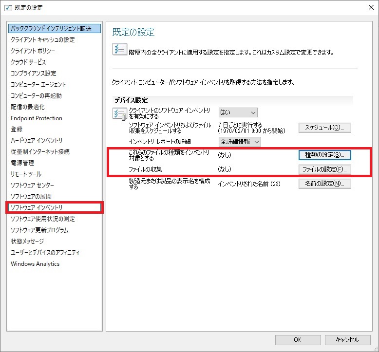Click the スケジュール(C)... button
This screenshot has width=379, height=352.
(324, 128)
